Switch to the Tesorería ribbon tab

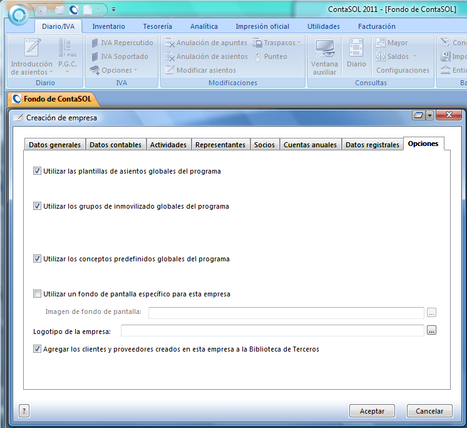tap(157, 26)
